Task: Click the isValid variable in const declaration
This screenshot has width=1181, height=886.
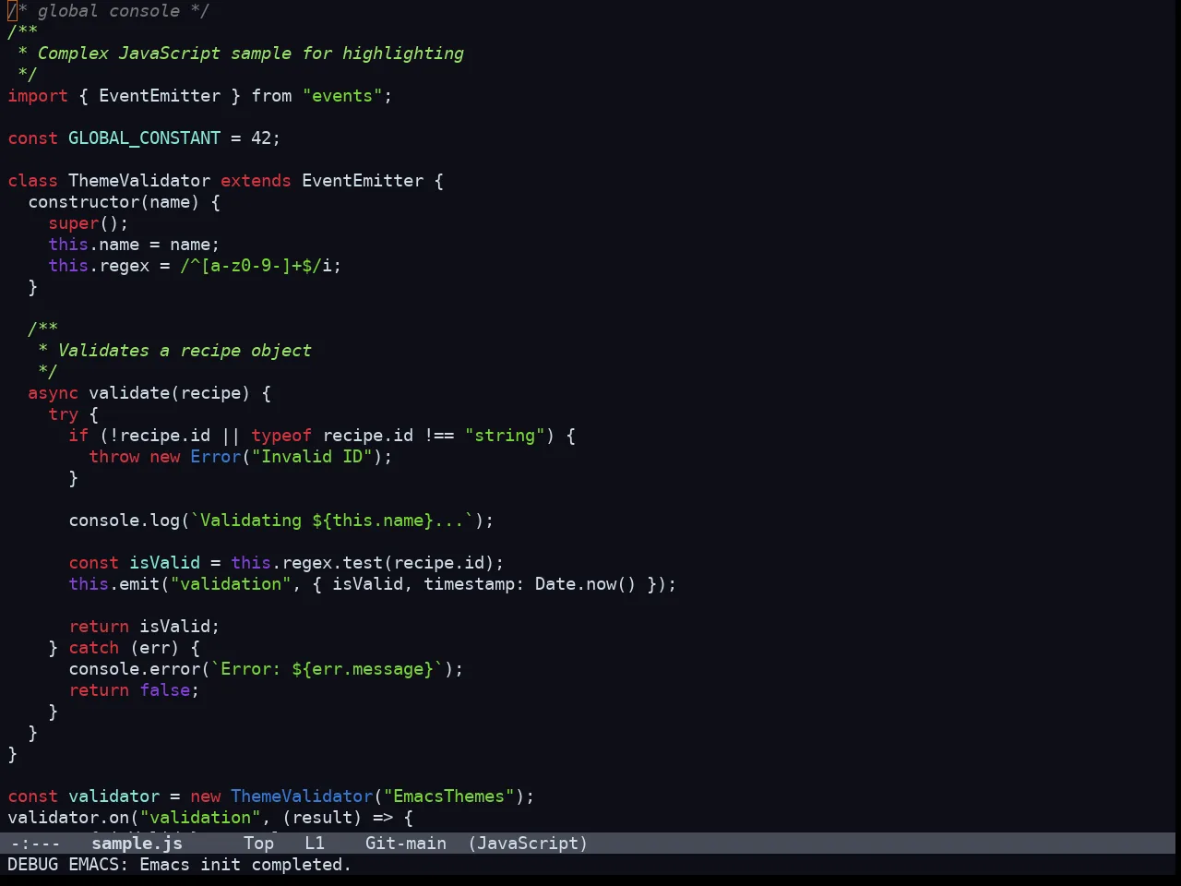Action: click(x=164, y=563)
